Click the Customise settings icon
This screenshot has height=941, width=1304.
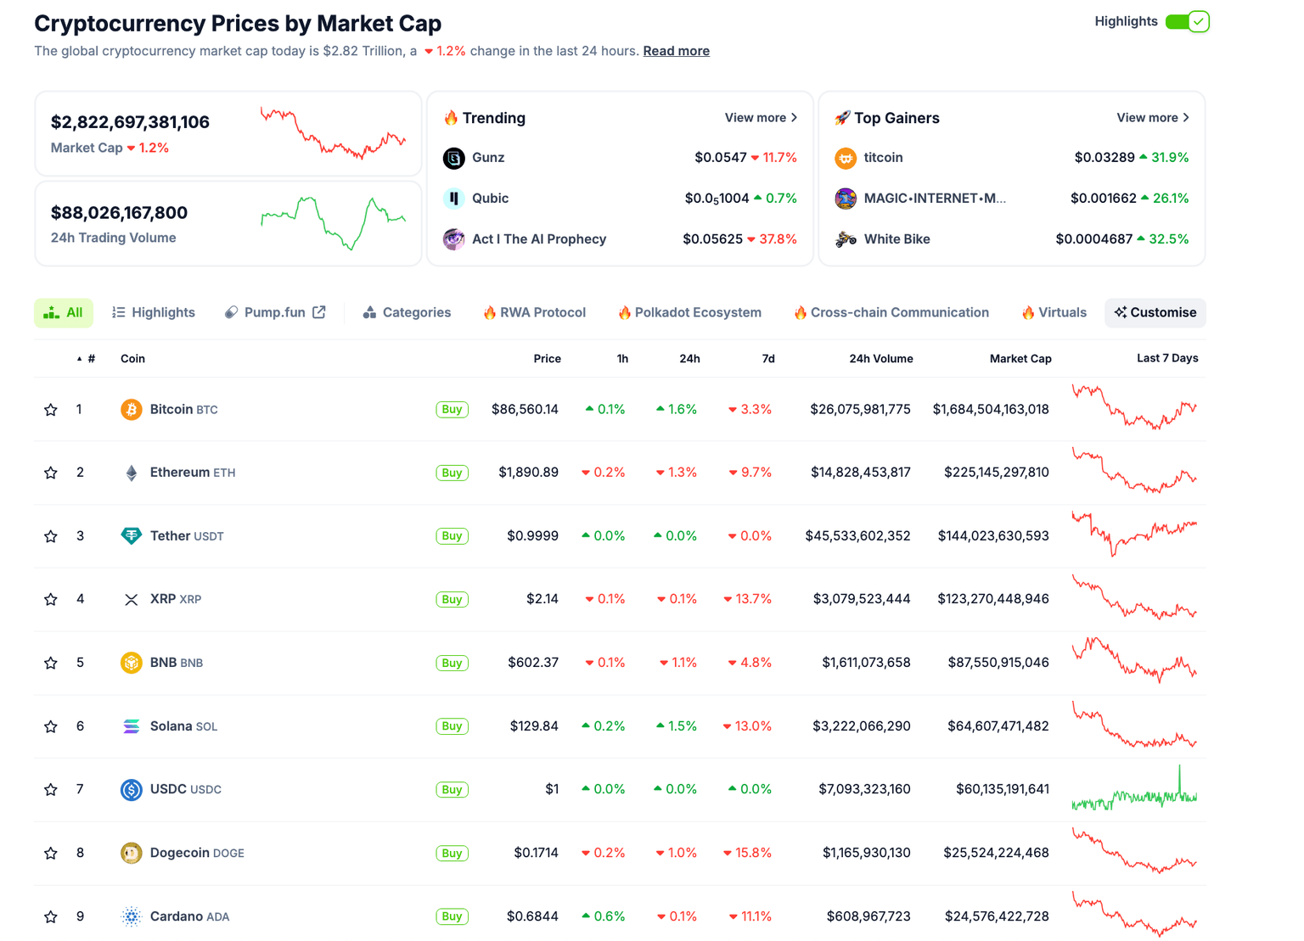click(x=1122, y=312)
